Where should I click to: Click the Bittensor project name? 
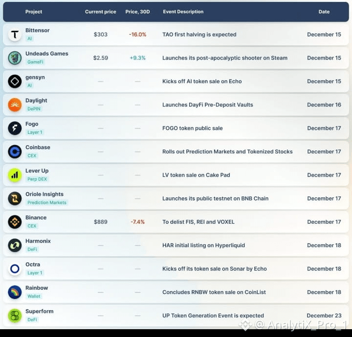click(38, 30)
